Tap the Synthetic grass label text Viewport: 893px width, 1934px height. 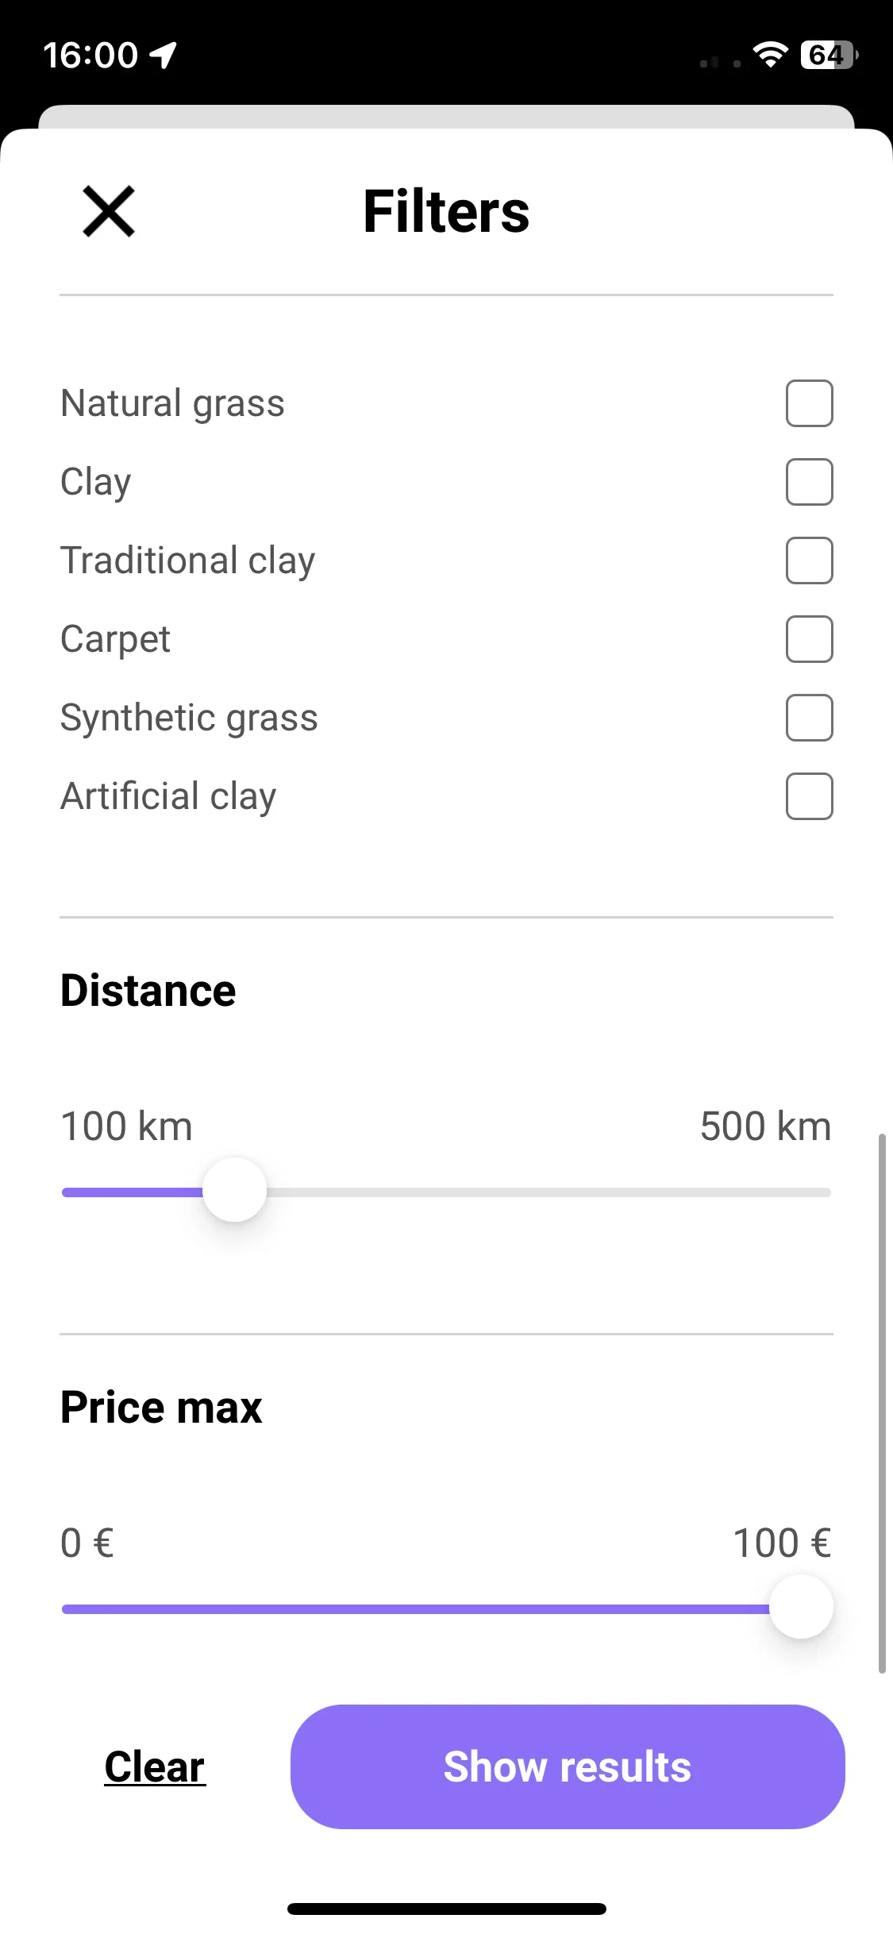tap(190, 718)
